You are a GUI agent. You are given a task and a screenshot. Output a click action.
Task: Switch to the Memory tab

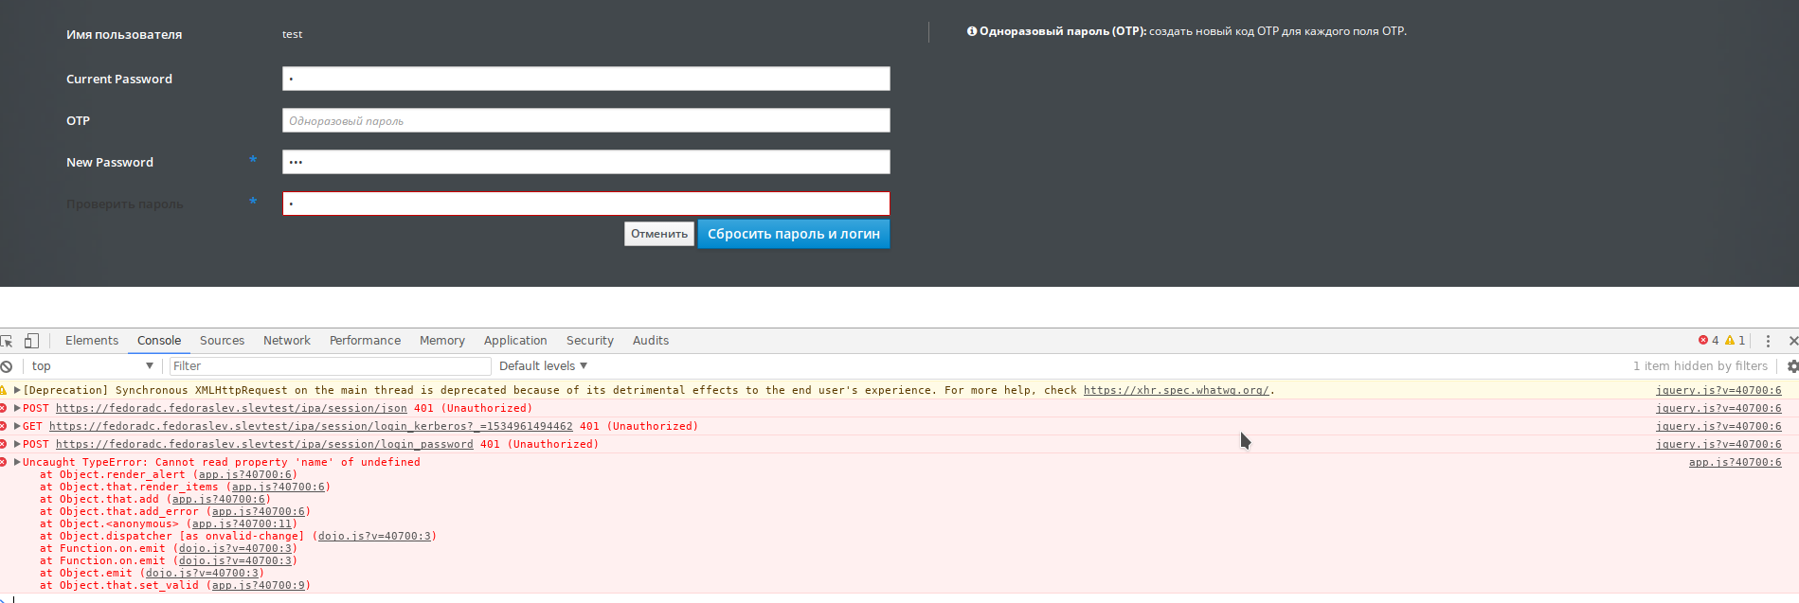442,341
